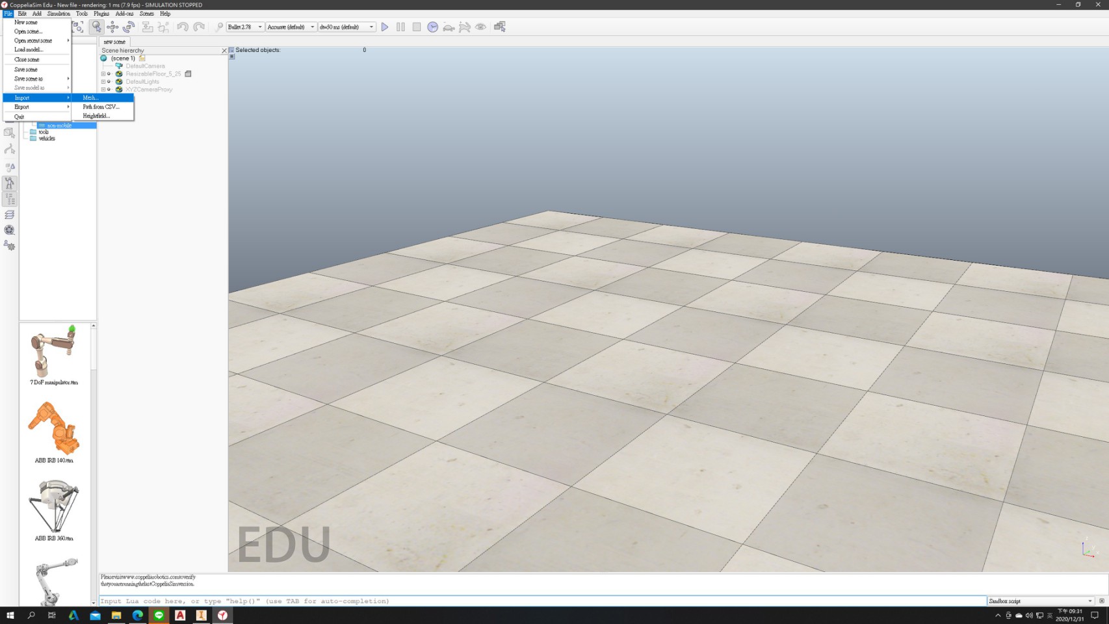Viewport: 1109px width, 624px height.
Task: Open the video recorder icon in sidebar
Action: (10, 230)
